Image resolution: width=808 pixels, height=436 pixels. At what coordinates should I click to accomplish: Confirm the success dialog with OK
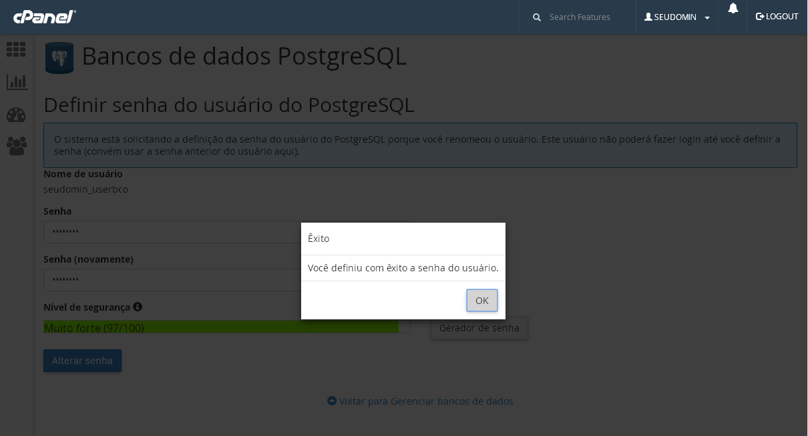482,300
